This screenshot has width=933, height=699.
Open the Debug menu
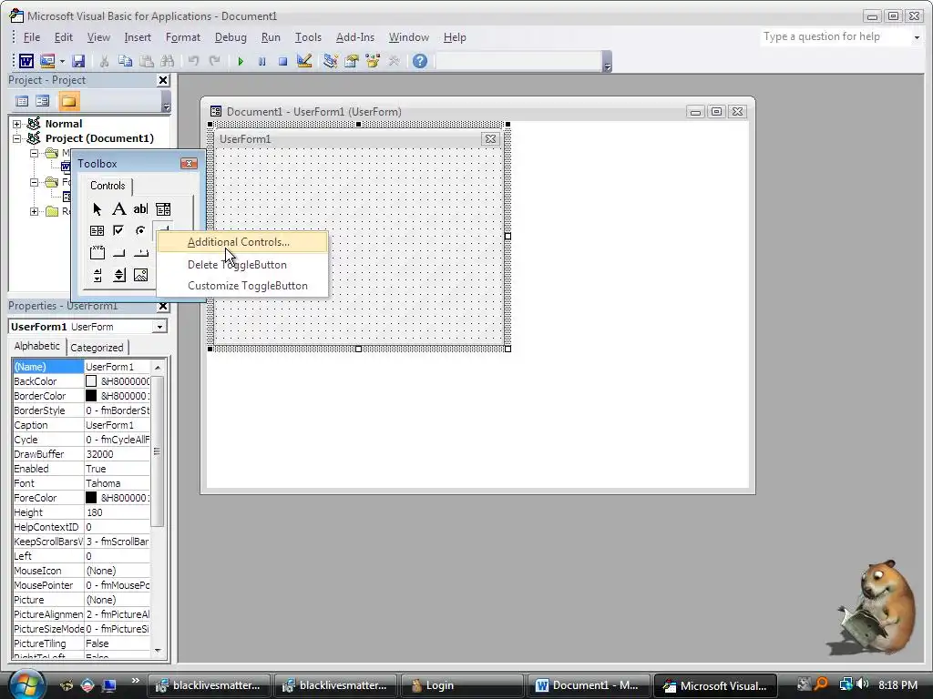coord(231,37)
